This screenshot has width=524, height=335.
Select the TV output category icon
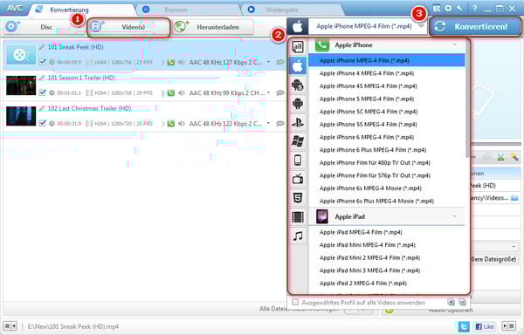pyautogui.click(x=298, y=179)
